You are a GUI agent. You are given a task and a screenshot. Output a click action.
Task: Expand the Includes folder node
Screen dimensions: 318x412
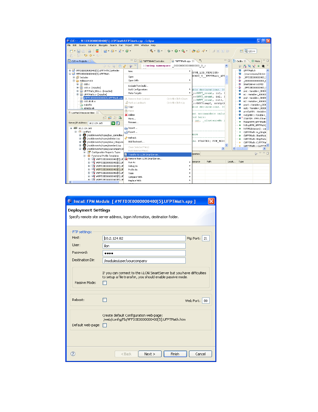coord(74,77)
